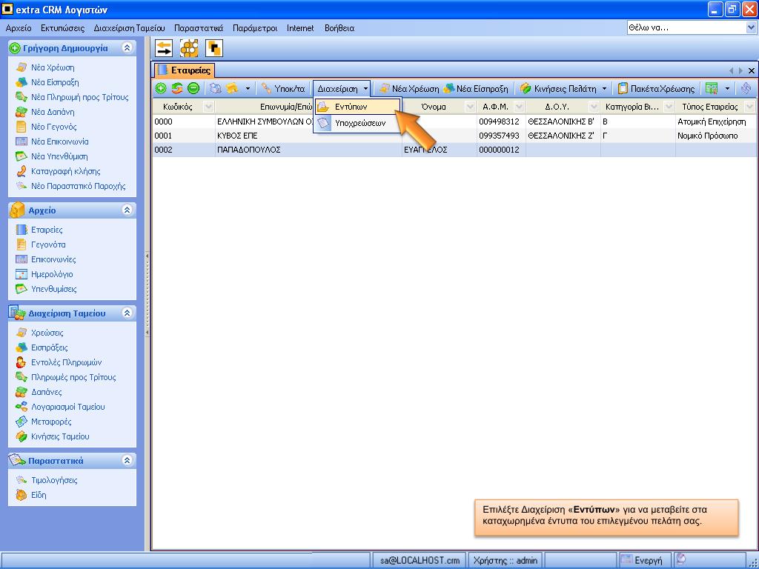
Task: Click the Νέα Χρέωση icon in left panel
Action: click(21, 67)
